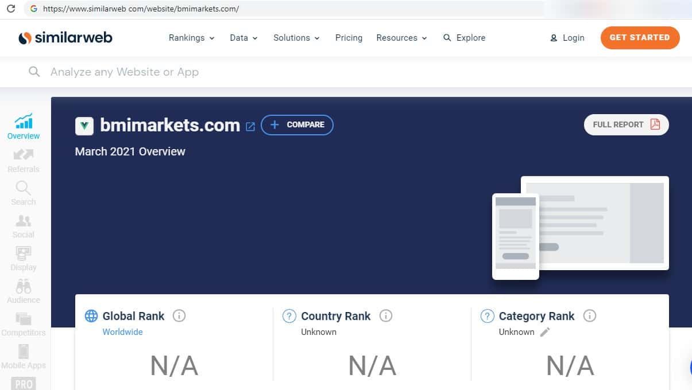This screenshot has height=390, width=692.
Task: Click the PDF icon in Full Report
Action: (x=655, y=124)
